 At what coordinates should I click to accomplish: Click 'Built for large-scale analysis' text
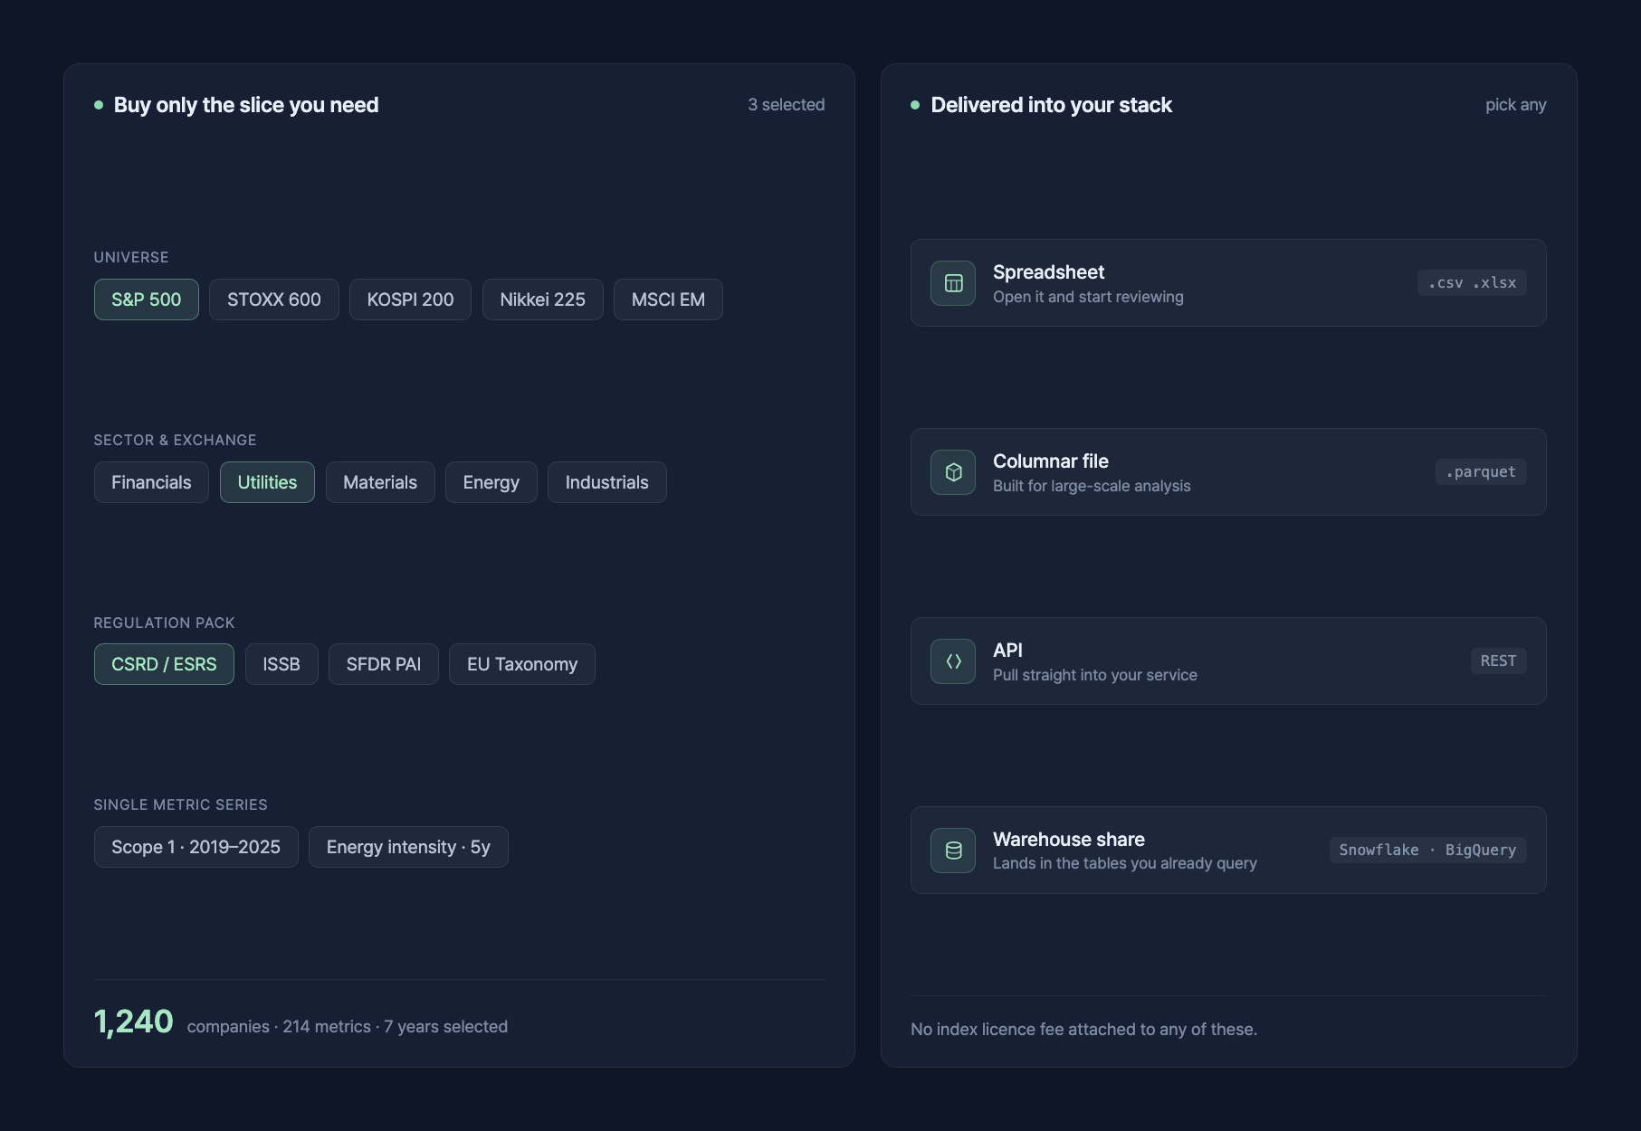click(x=1092, y=486)
